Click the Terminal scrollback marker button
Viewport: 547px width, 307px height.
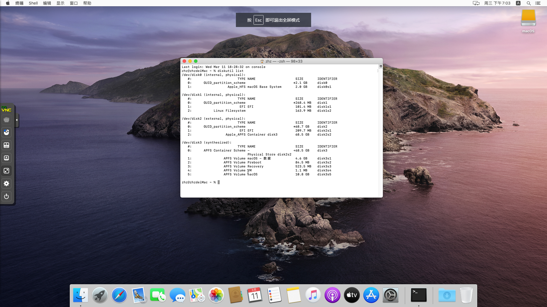coord(381,66)
